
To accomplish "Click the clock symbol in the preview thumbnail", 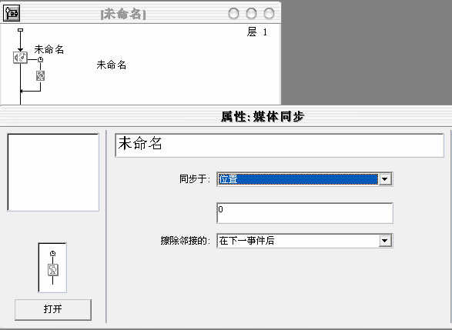I will click(52, 253).
